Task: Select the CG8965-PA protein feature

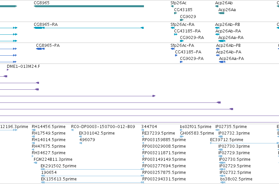Action: coord(40,49)
